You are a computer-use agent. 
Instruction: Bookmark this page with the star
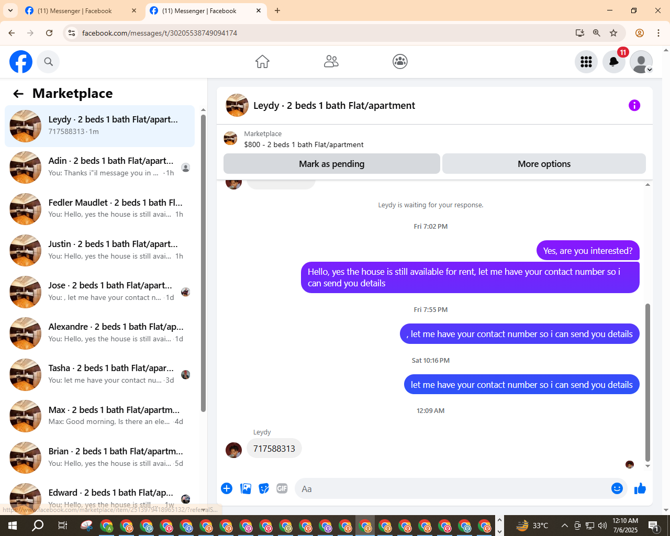pos(613,33)
